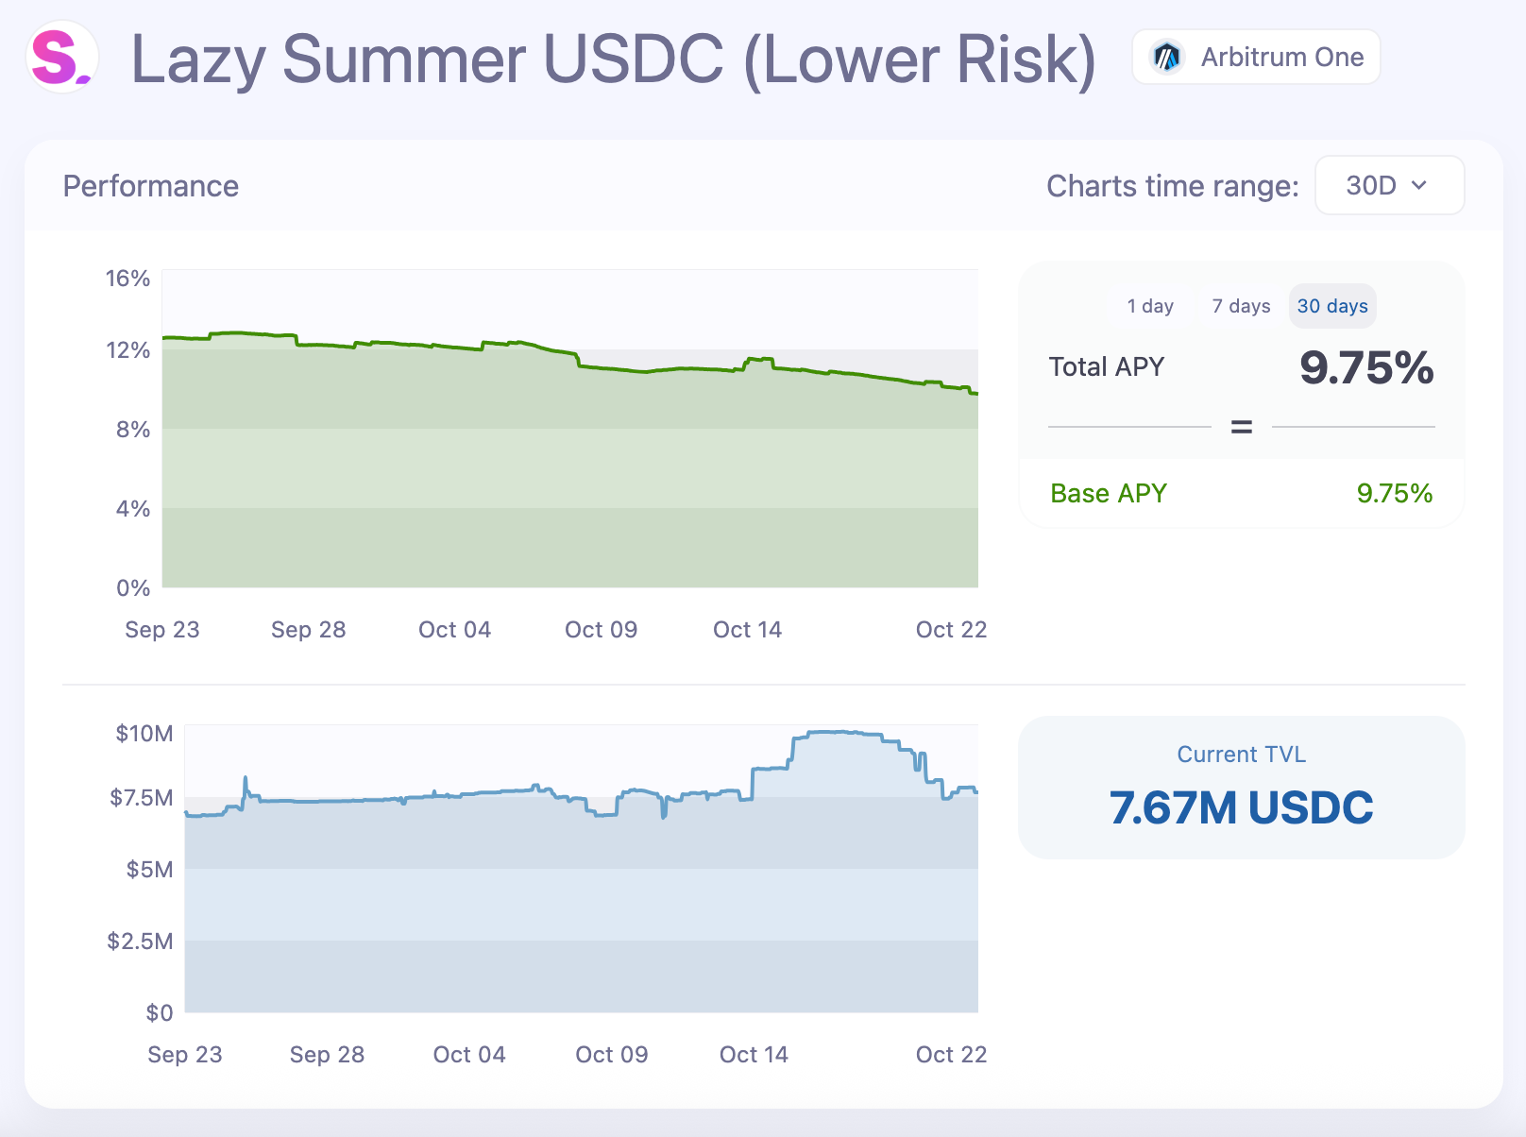Click the Current TVL 7.67M USDC value
1526x1137 pixels.
tap(1241, 808)
